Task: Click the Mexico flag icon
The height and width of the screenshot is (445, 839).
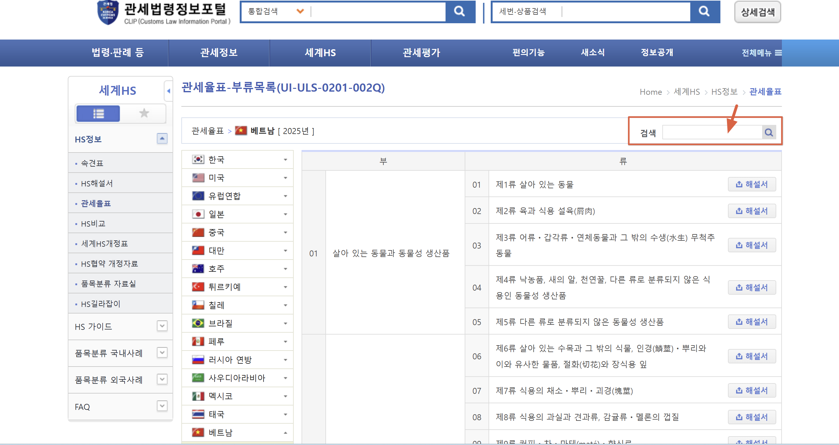Action: pos(198,396)
